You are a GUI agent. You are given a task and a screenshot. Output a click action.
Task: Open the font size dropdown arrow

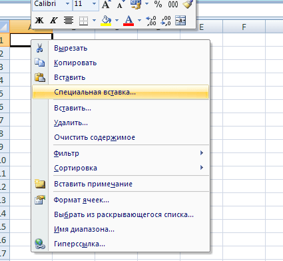point(94,4)
